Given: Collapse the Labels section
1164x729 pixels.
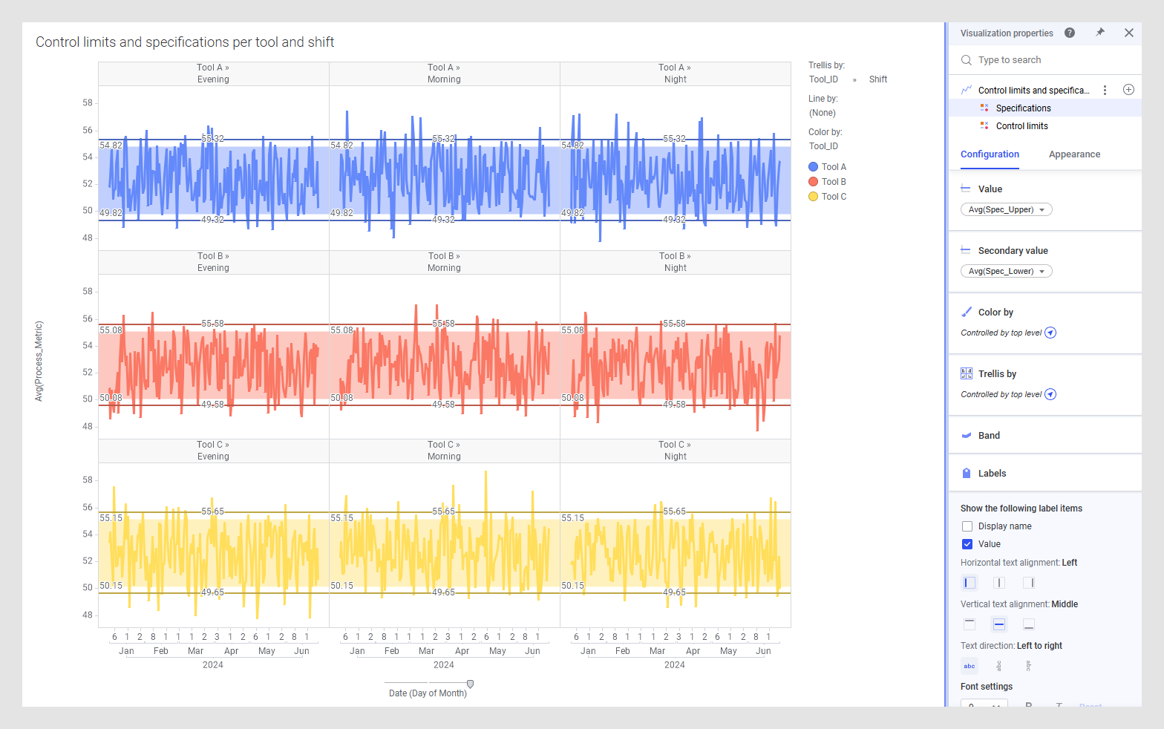Looking at the screenshot, I should point(1045,474).
